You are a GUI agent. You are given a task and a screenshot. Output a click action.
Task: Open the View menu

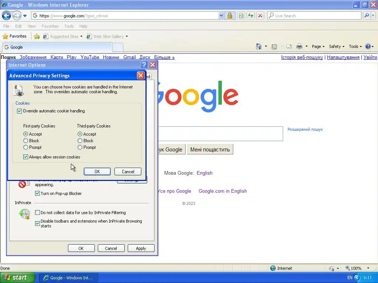32,26
